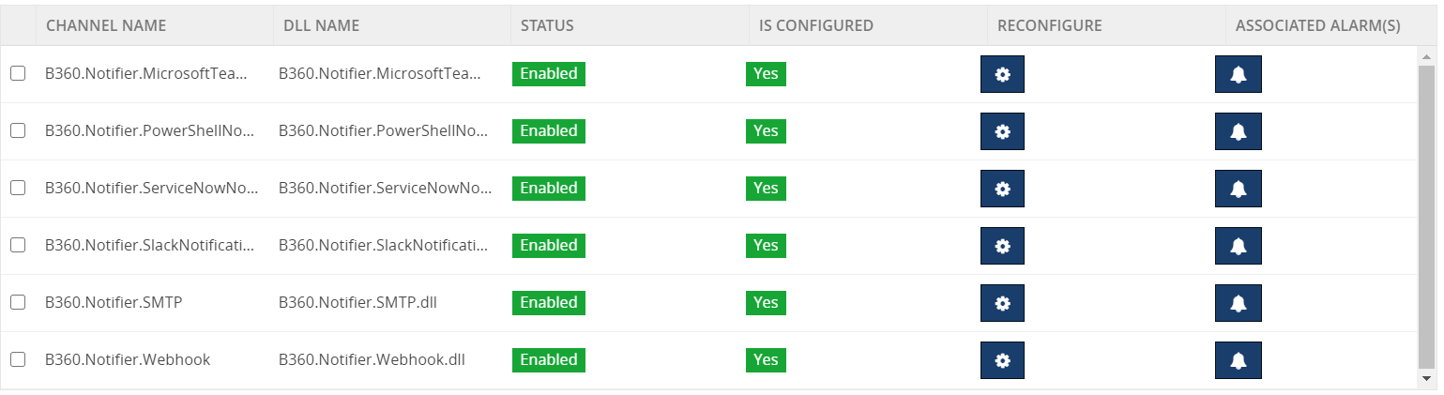Check the B360.Notifier.MicrosoftTeams row checkbox
The width and height of the screenshot is (1444, 395).
click(18, 73)
